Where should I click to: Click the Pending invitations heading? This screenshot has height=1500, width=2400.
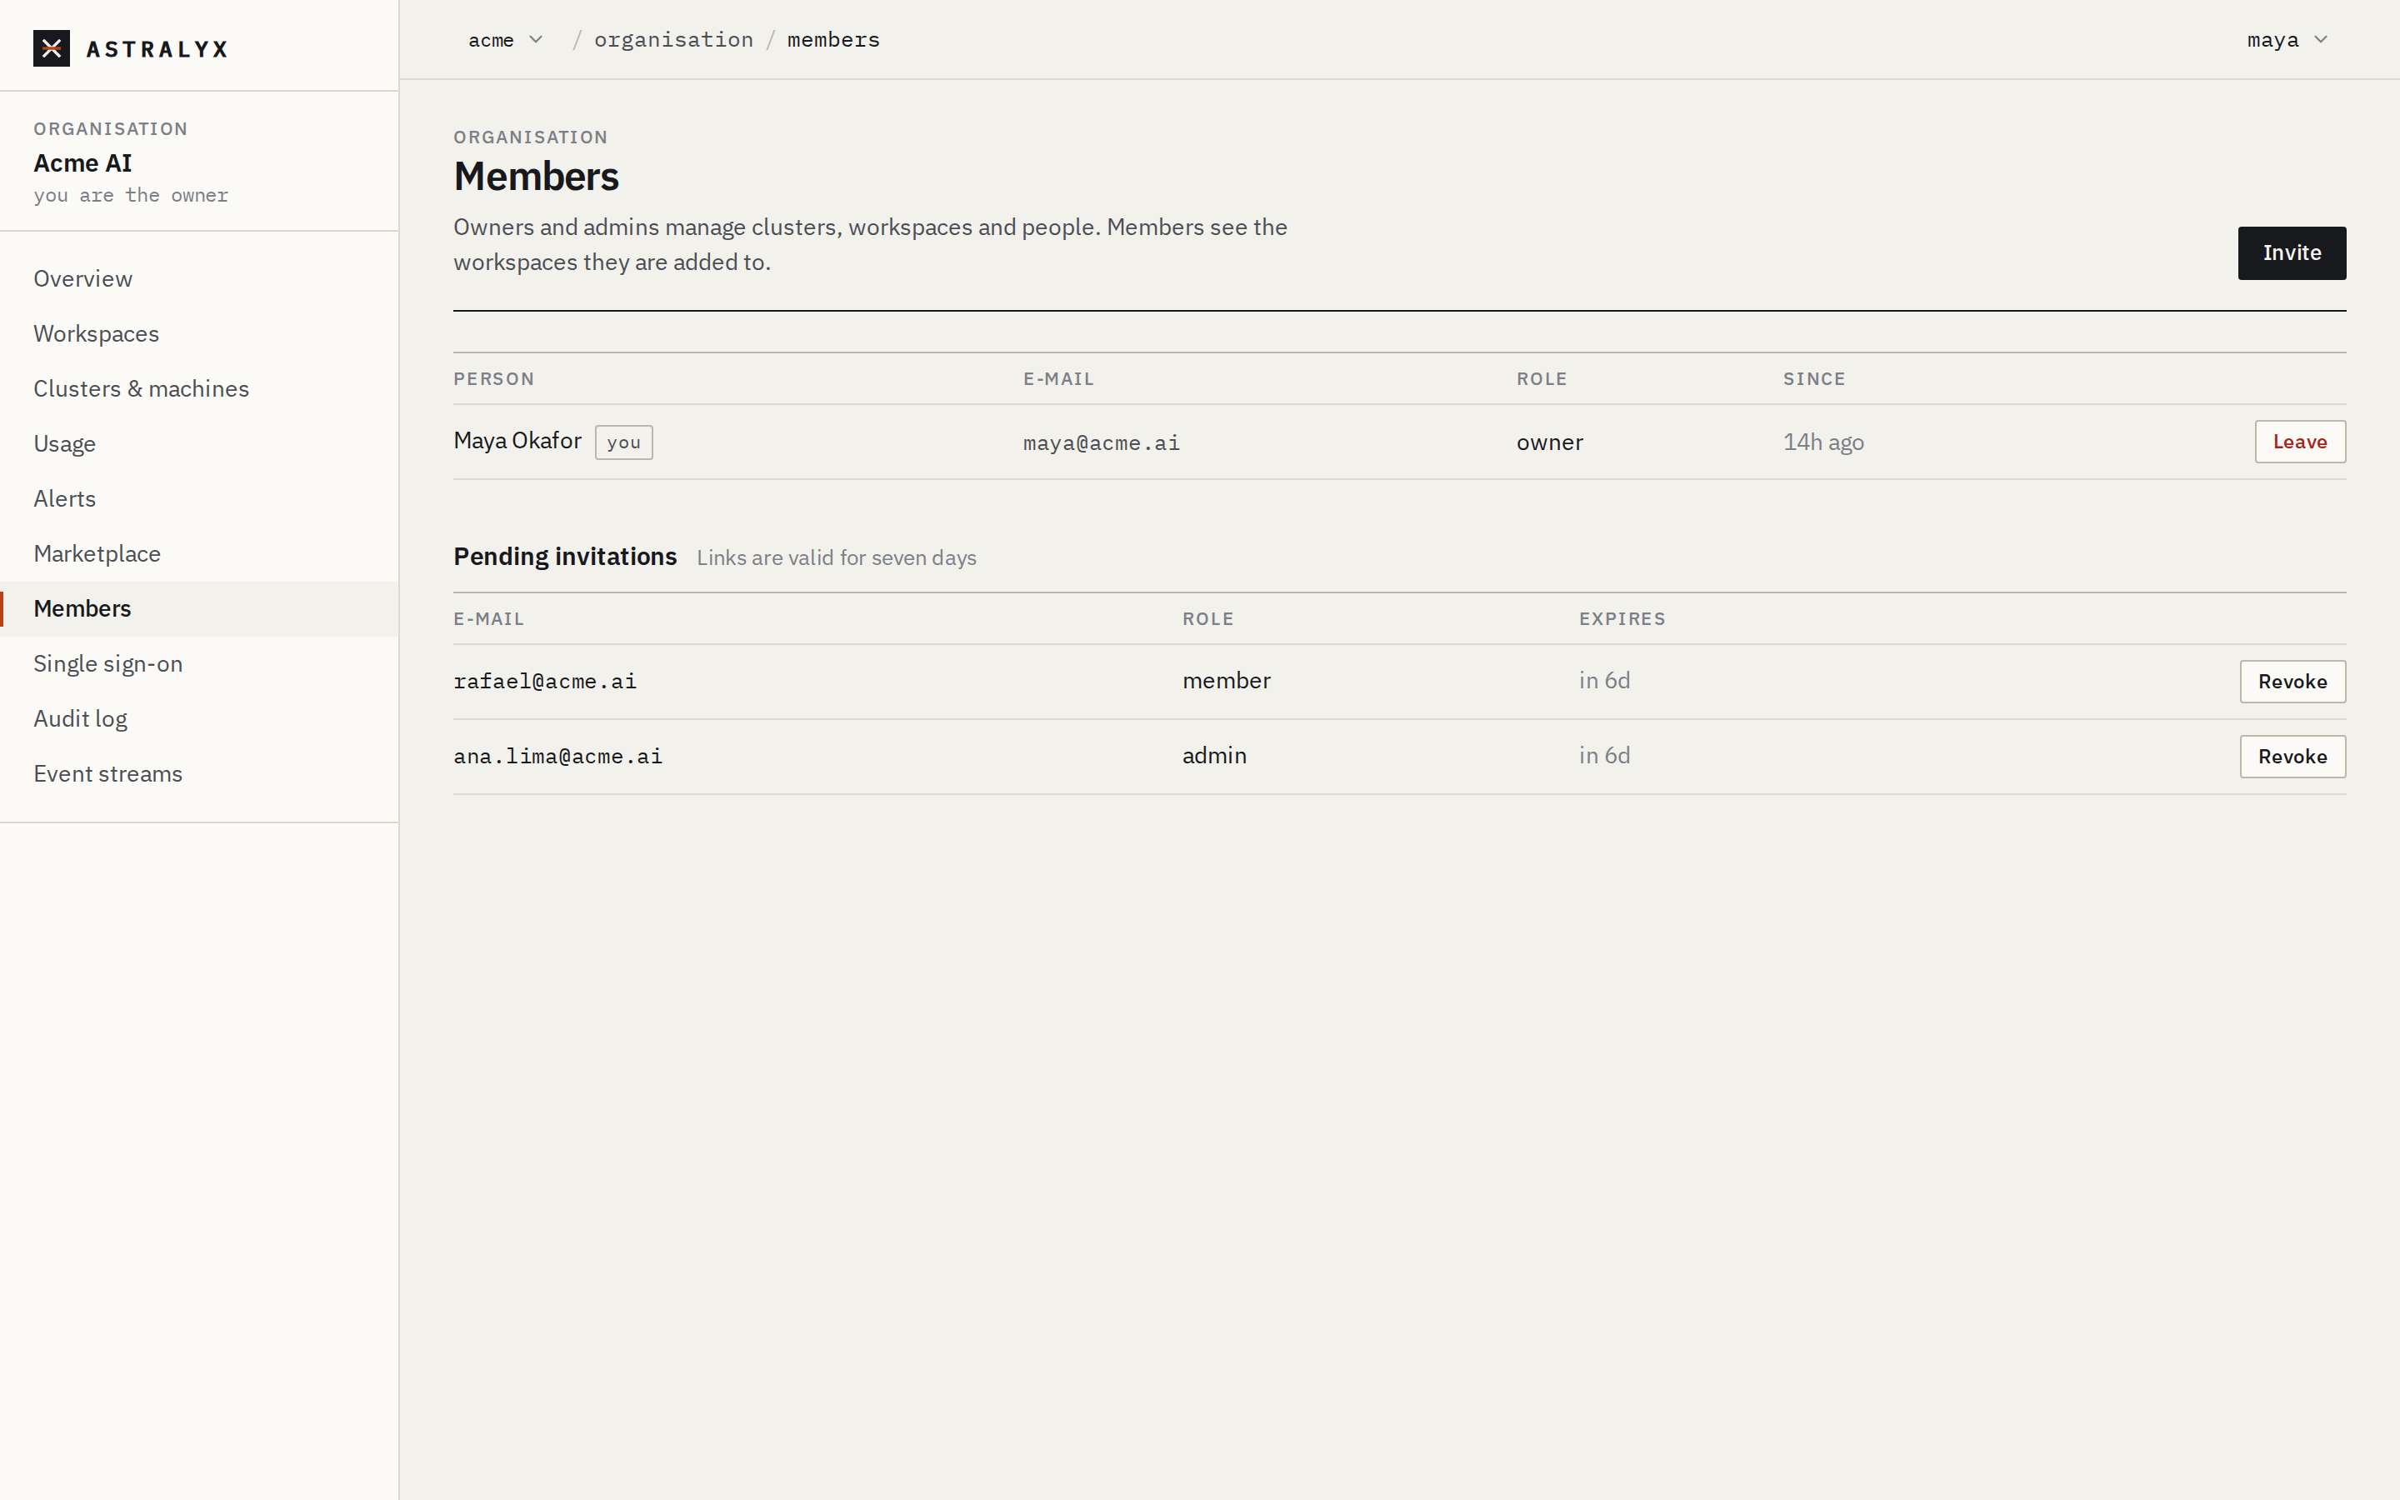tap(564, 557)
